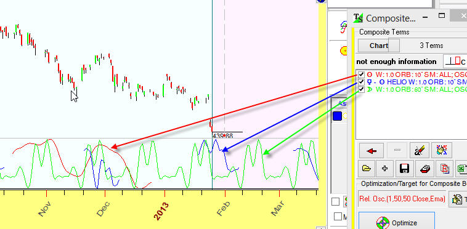Open the folder load-composite icon

367,169
